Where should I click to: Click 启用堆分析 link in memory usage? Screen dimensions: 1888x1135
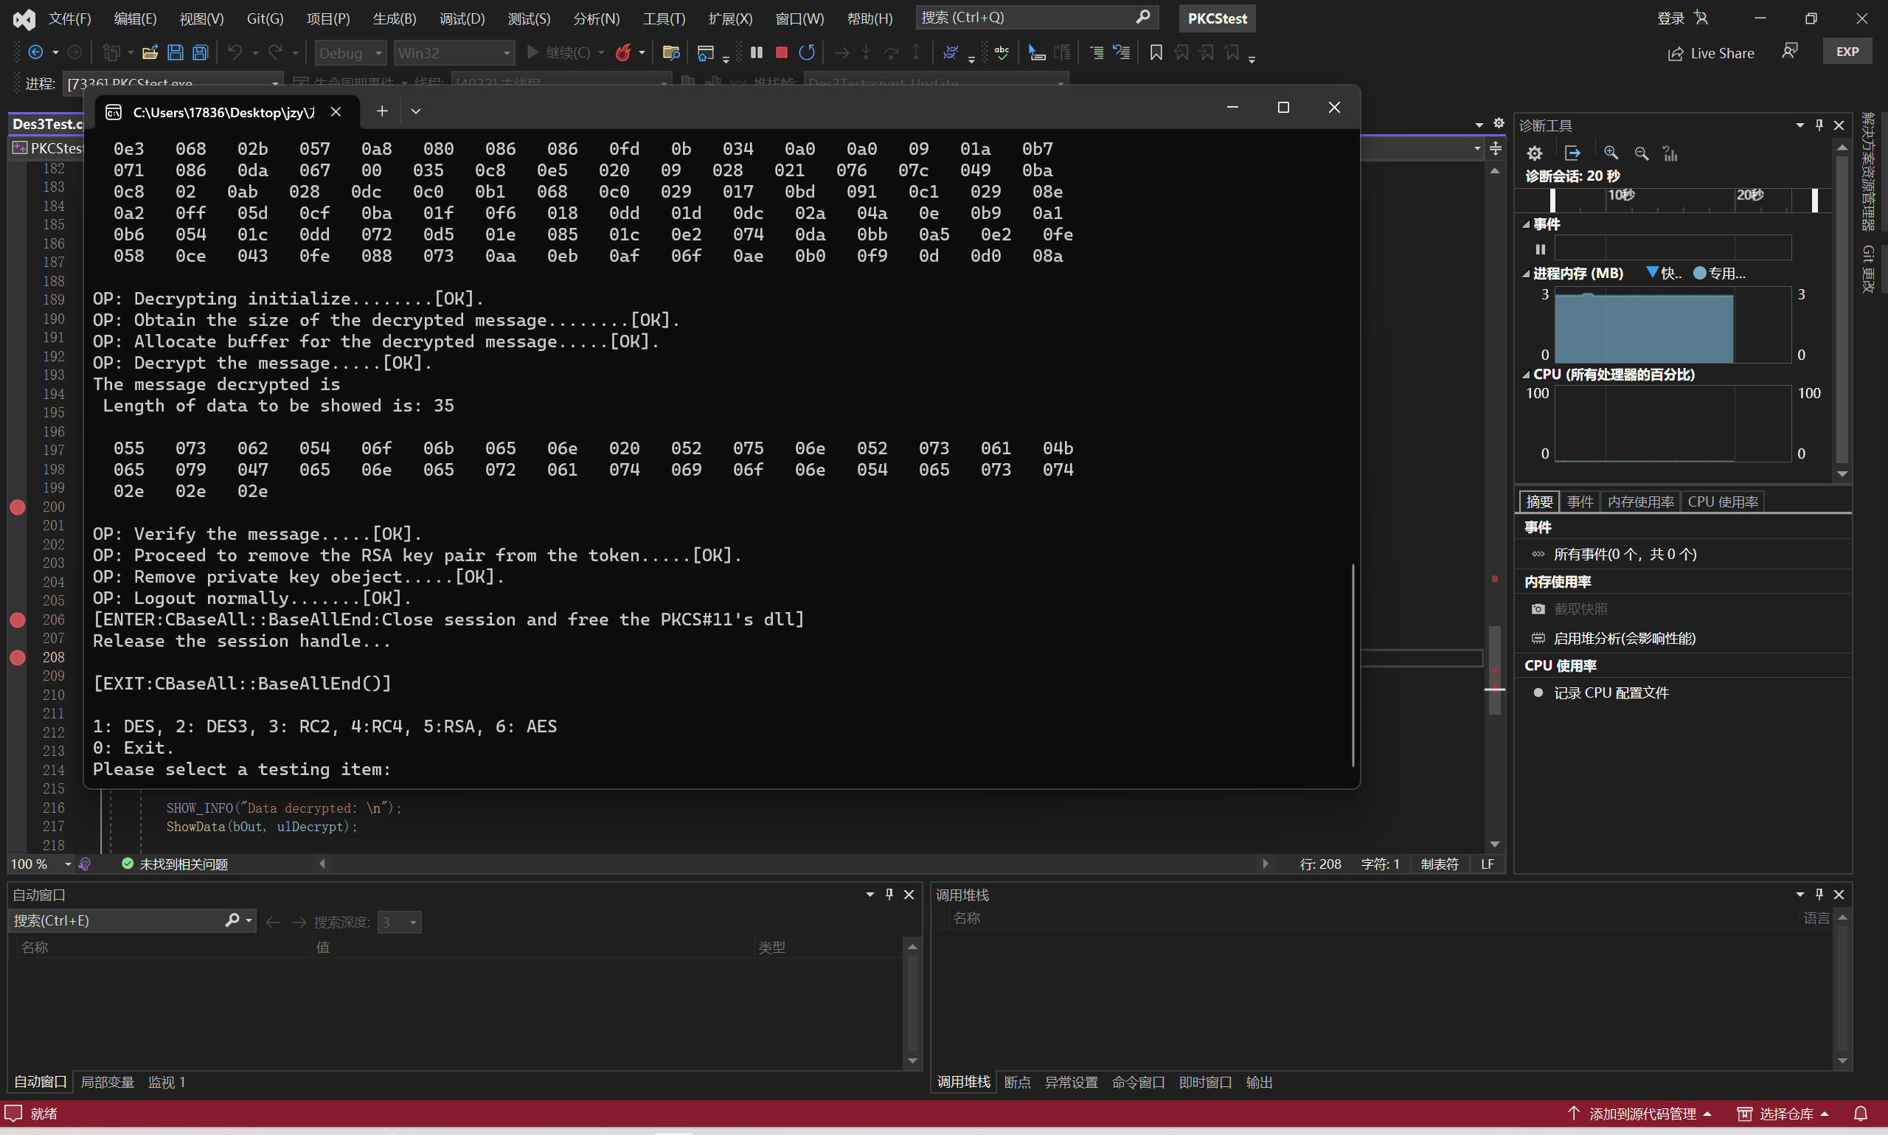tap(1623, 638)
